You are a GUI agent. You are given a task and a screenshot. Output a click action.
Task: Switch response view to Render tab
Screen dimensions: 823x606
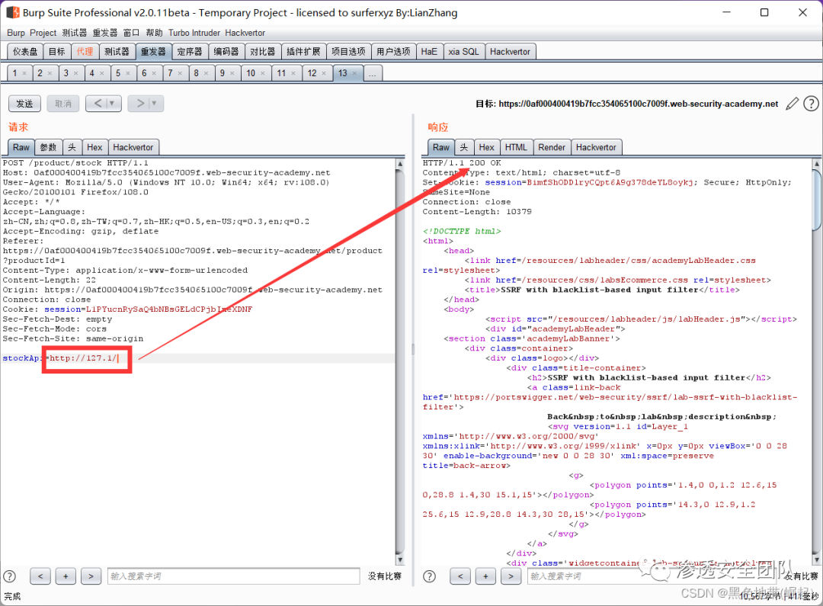pos(552,148)
